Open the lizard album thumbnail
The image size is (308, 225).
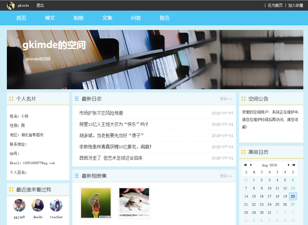[x=96, y=203]
